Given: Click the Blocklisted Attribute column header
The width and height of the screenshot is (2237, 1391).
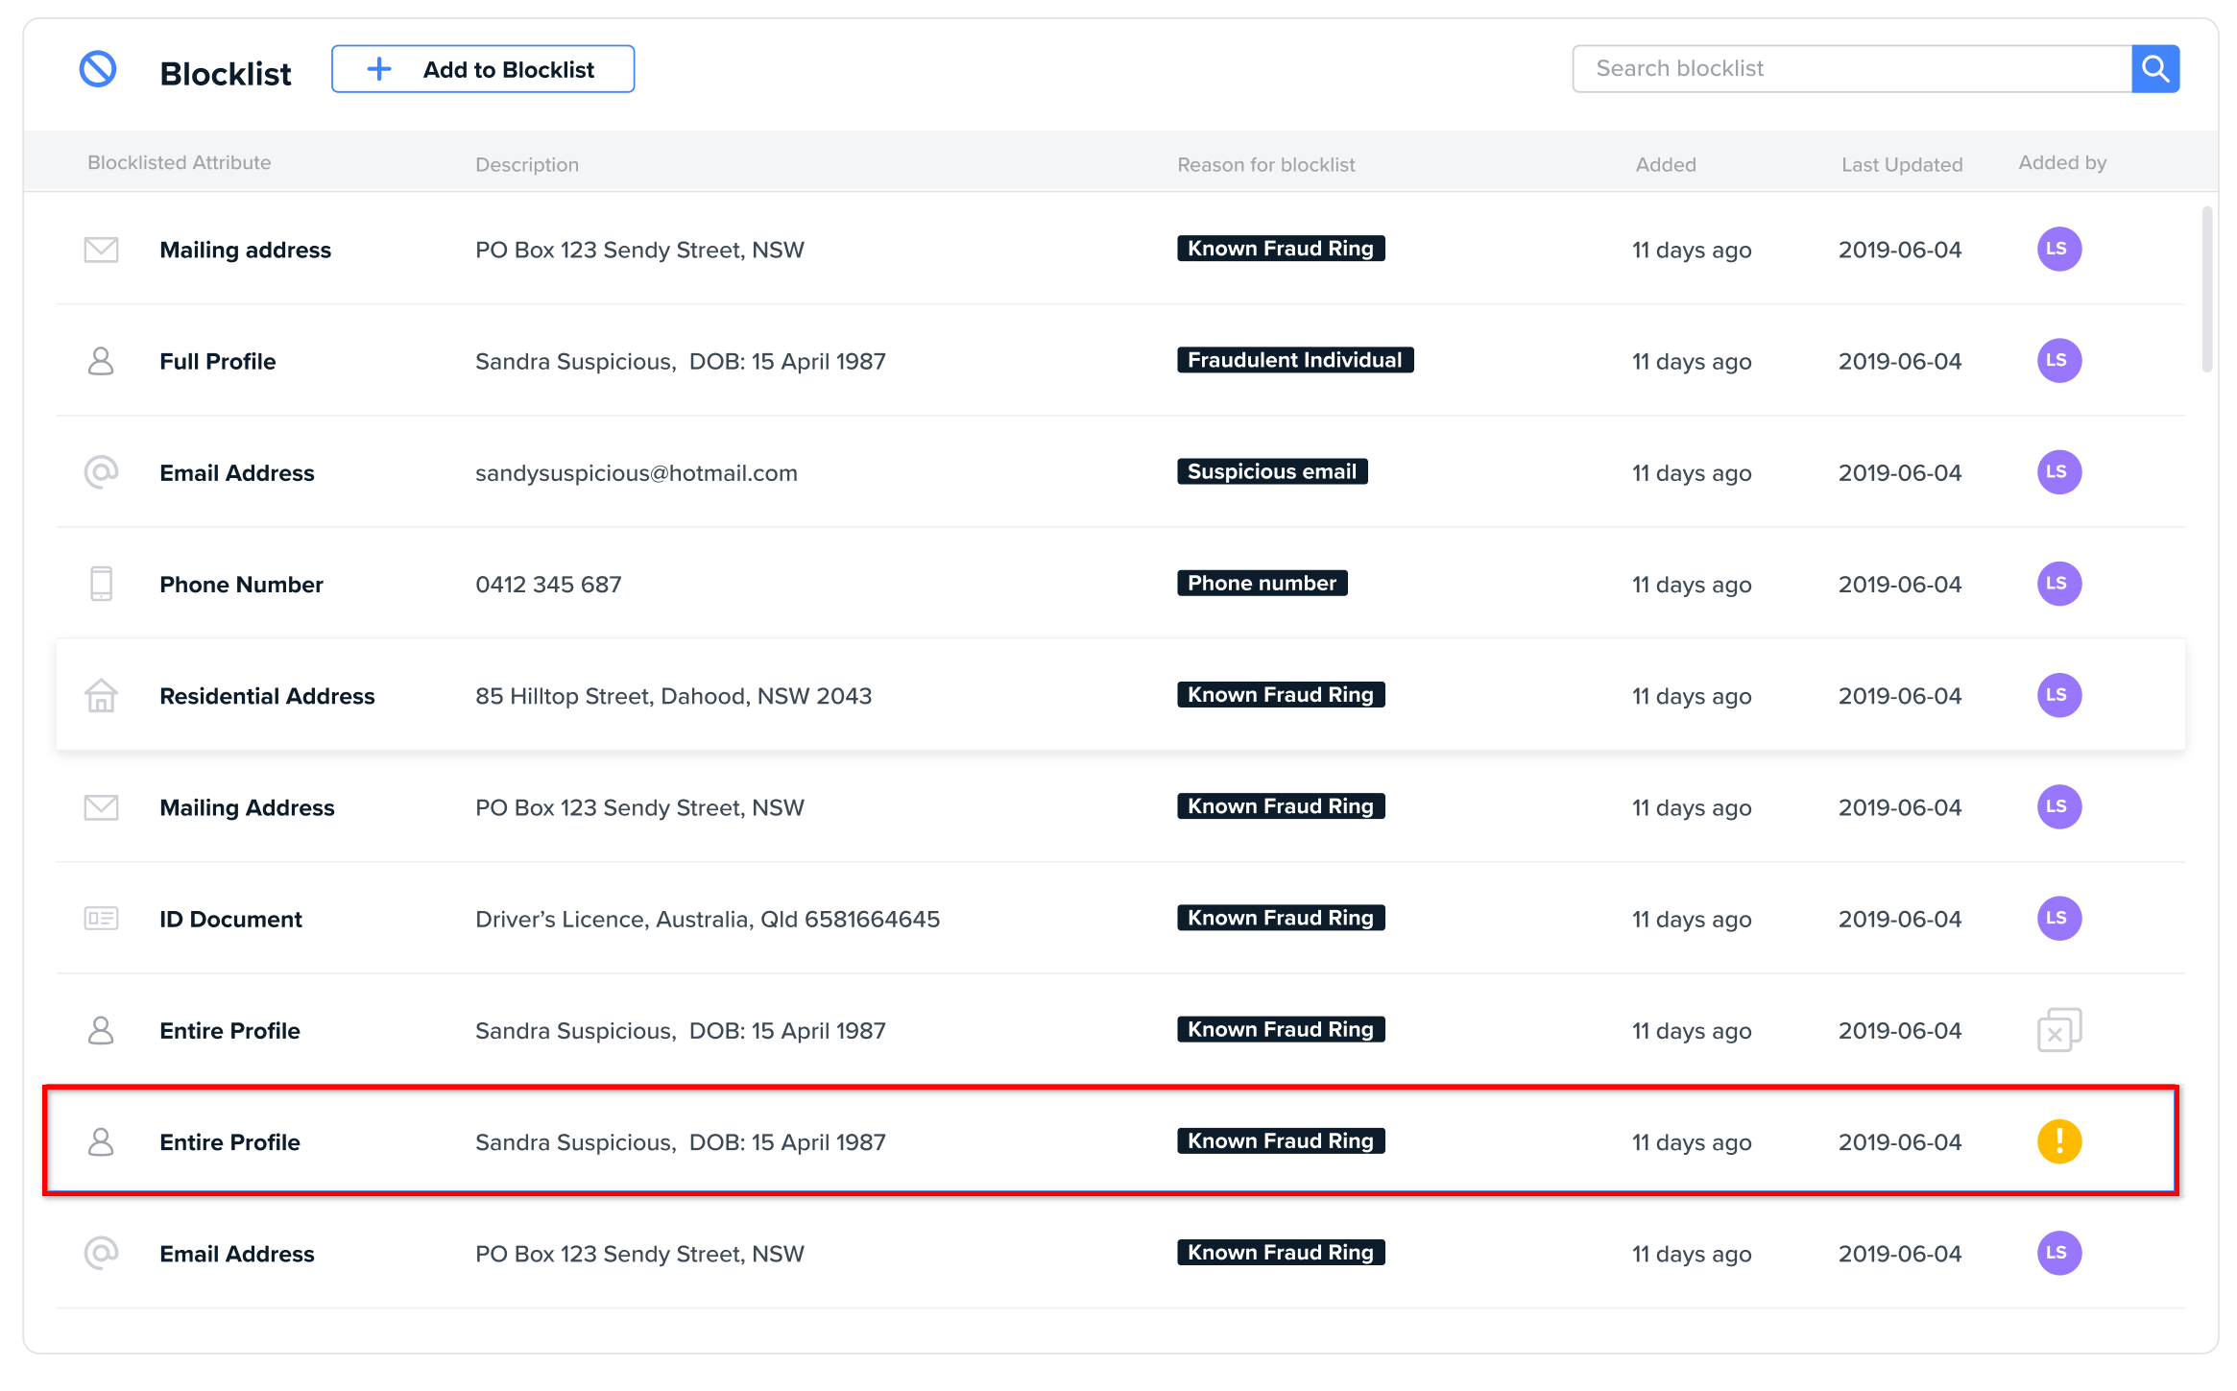Looking at the screenshot, I should coord(179,162).
